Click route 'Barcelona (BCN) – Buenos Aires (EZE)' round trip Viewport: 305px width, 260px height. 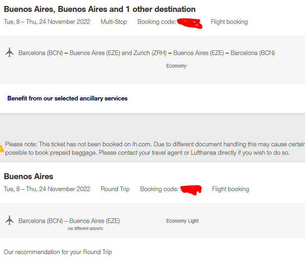coord(69,221)
